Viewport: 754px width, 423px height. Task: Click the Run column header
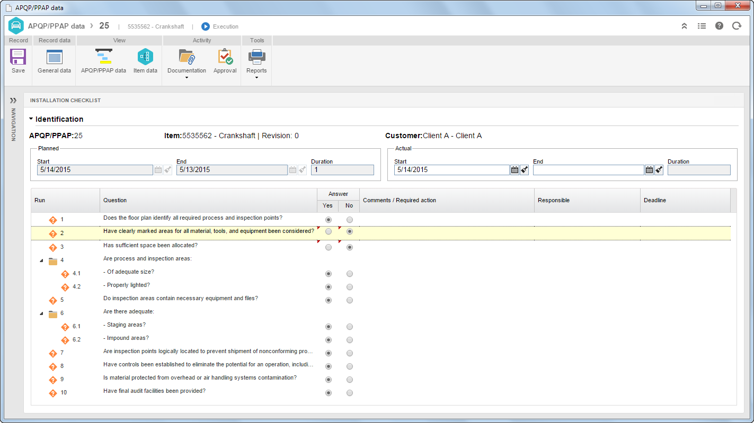(x=66, y=200)
